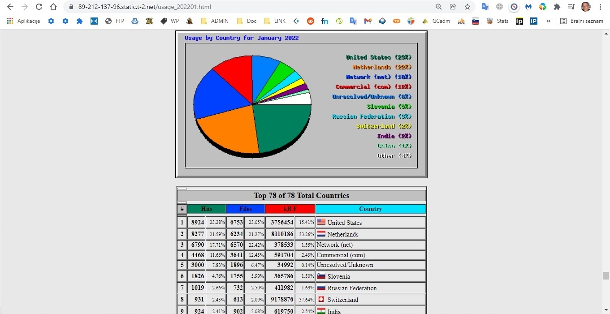This screenshot has height=314, width=610.
Task: Open the PMA phpMyAdmin bookmark
Action: (x=461, y=21)
